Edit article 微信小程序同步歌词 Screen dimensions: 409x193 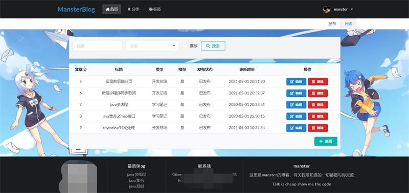point(297,93)
